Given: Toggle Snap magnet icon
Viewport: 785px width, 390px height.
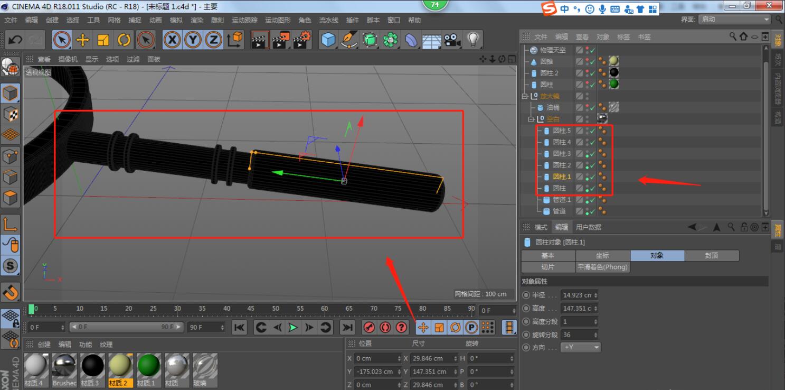Looking at the screenshot, I should point(11,291).
